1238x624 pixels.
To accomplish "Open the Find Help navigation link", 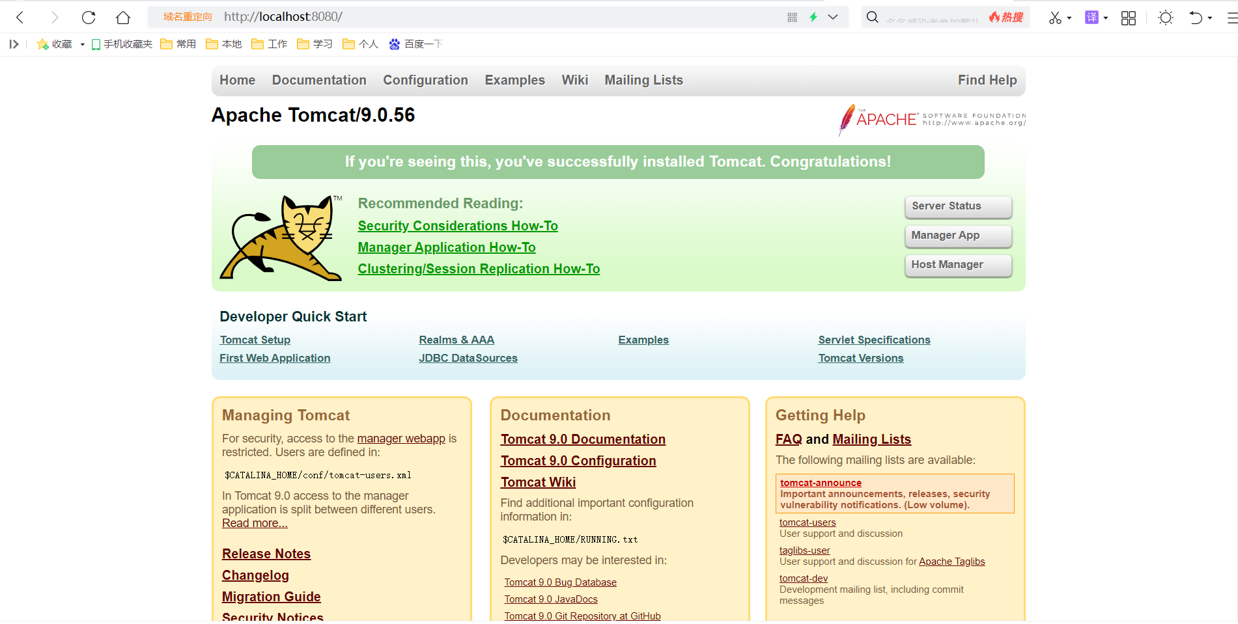I will point(987,80).
